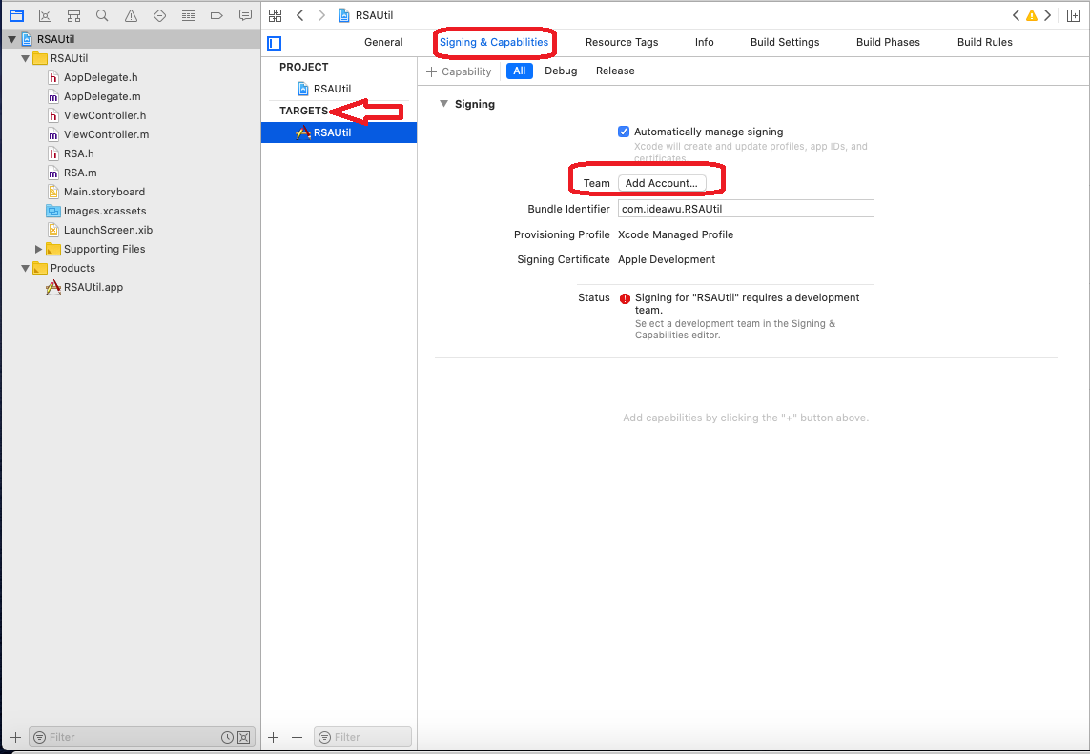
Task: Click the related items grid icon
Action: [x=275, y=14]
